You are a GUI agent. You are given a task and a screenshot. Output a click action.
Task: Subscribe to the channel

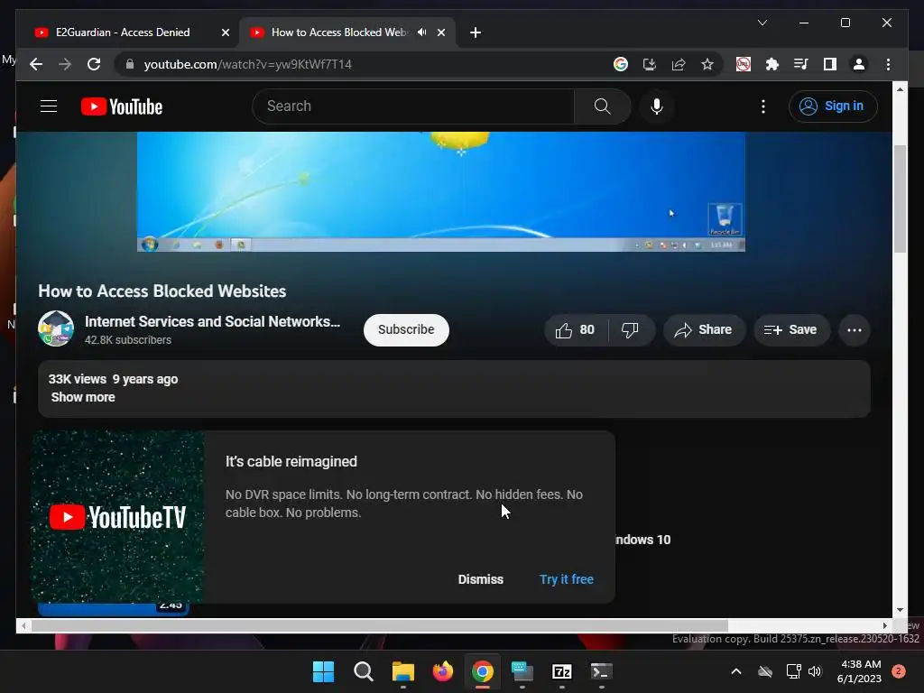[x=406, y=330]
